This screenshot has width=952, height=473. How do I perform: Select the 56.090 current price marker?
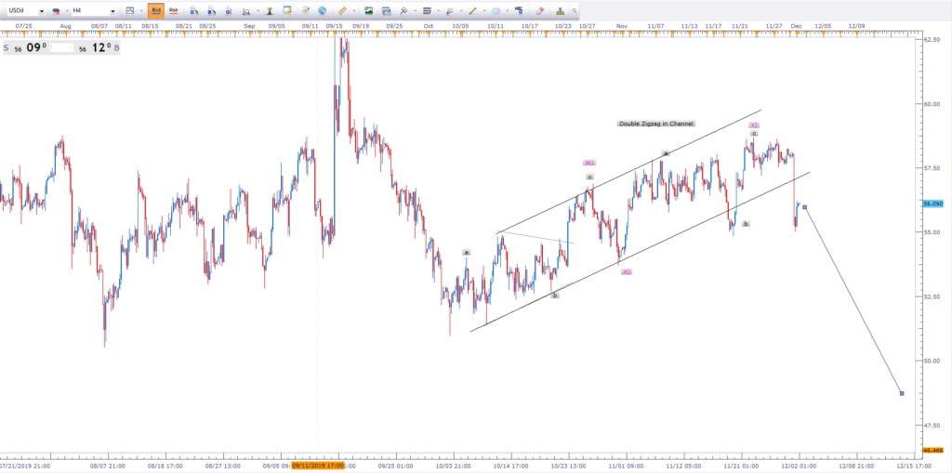click(932, 204)
